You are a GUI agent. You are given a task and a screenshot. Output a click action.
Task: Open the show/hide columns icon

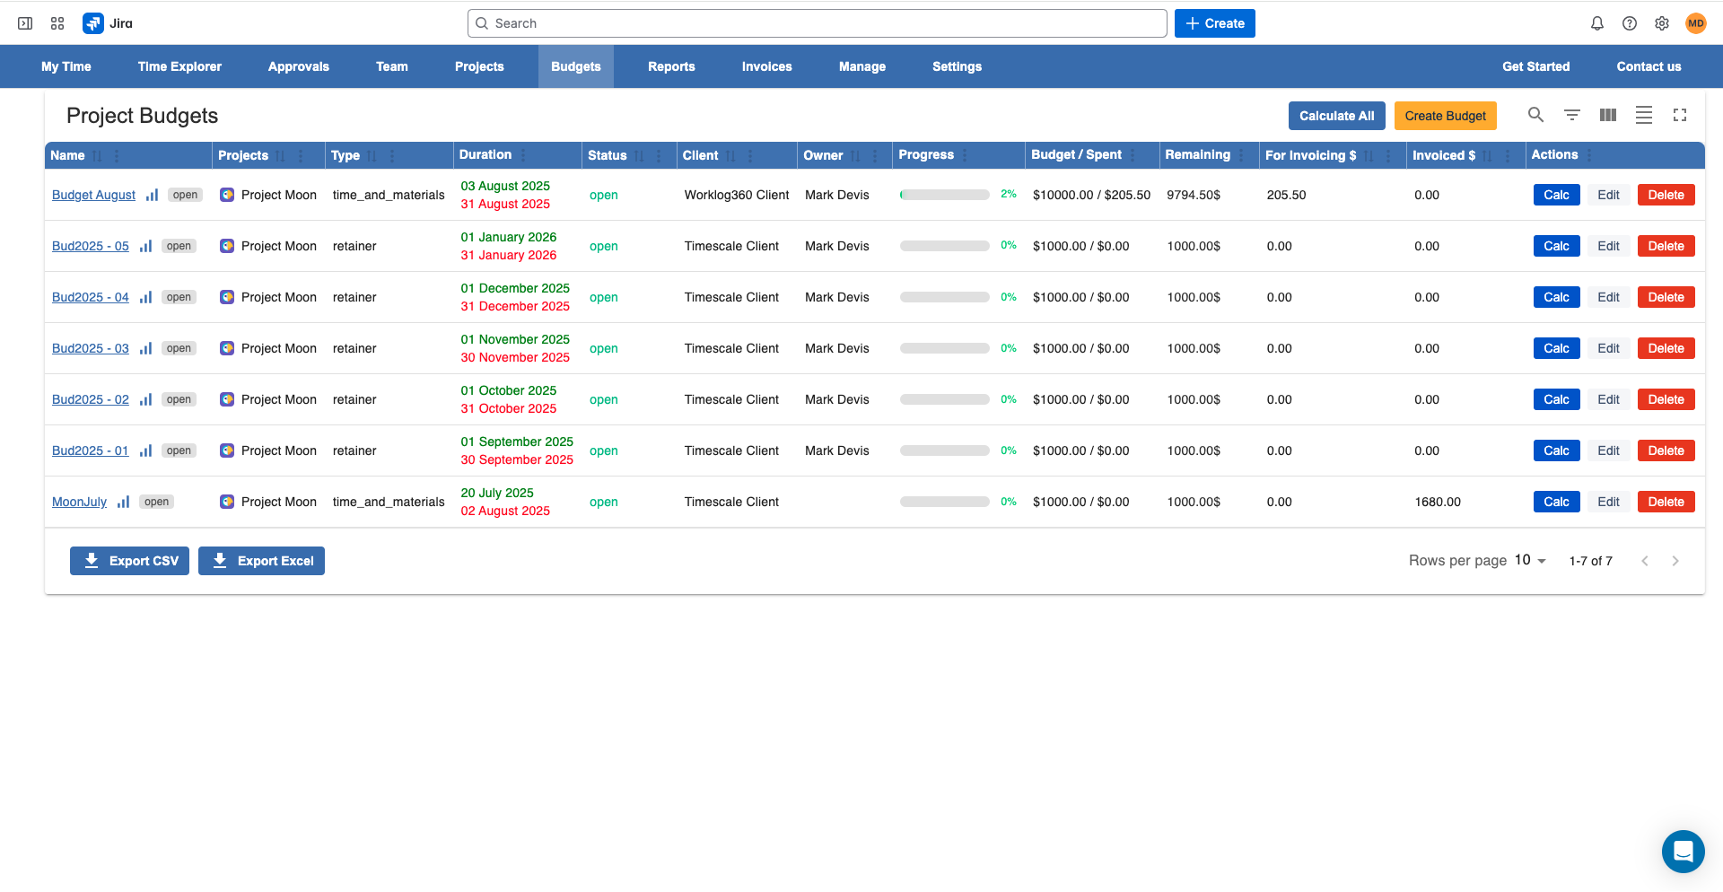[x=1608, y=115]
